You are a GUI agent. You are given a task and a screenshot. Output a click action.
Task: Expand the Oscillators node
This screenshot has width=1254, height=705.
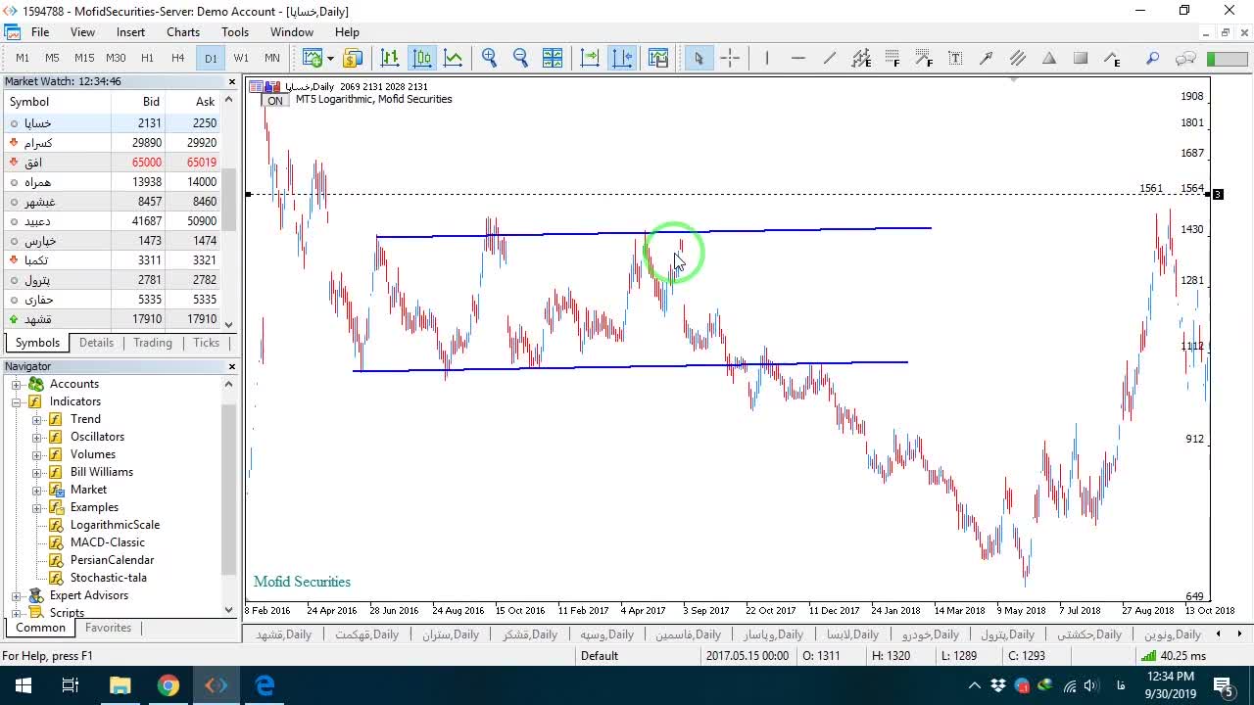(37, 437)
